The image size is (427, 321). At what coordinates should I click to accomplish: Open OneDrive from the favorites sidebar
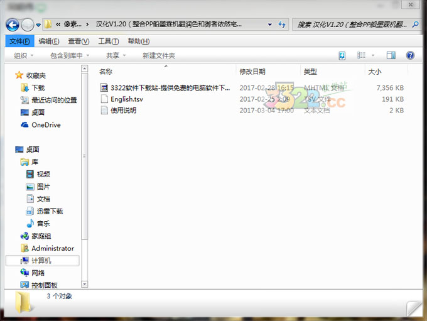tap(45, 125)
